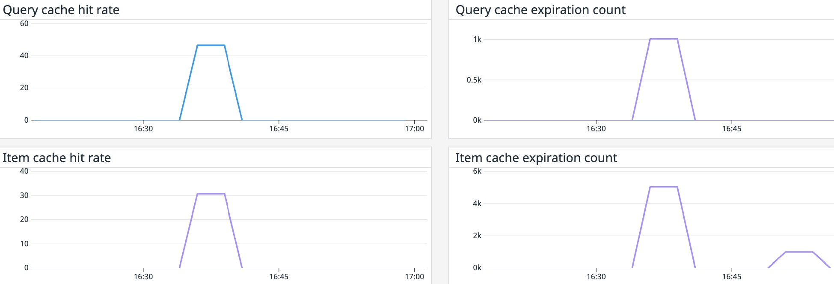The image size is (834, 284).
Task: Click the "Query cache hit rate" panel title
Action: [x=61, y=10]
